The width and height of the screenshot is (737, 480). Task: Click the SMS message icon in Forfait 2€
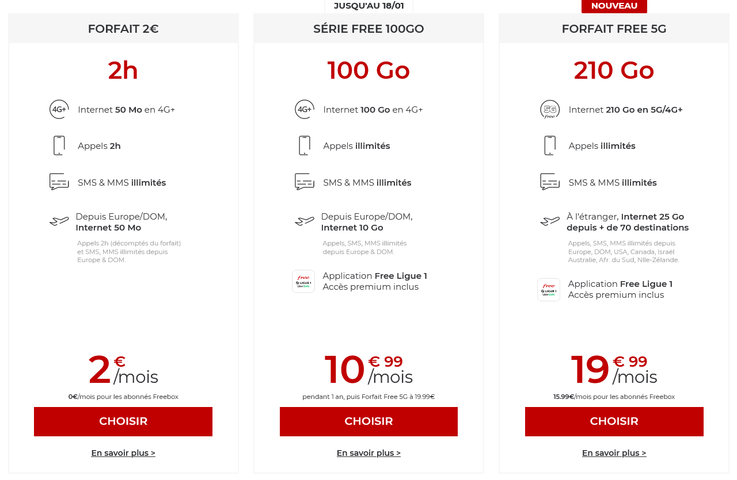[x=59, y=182]
